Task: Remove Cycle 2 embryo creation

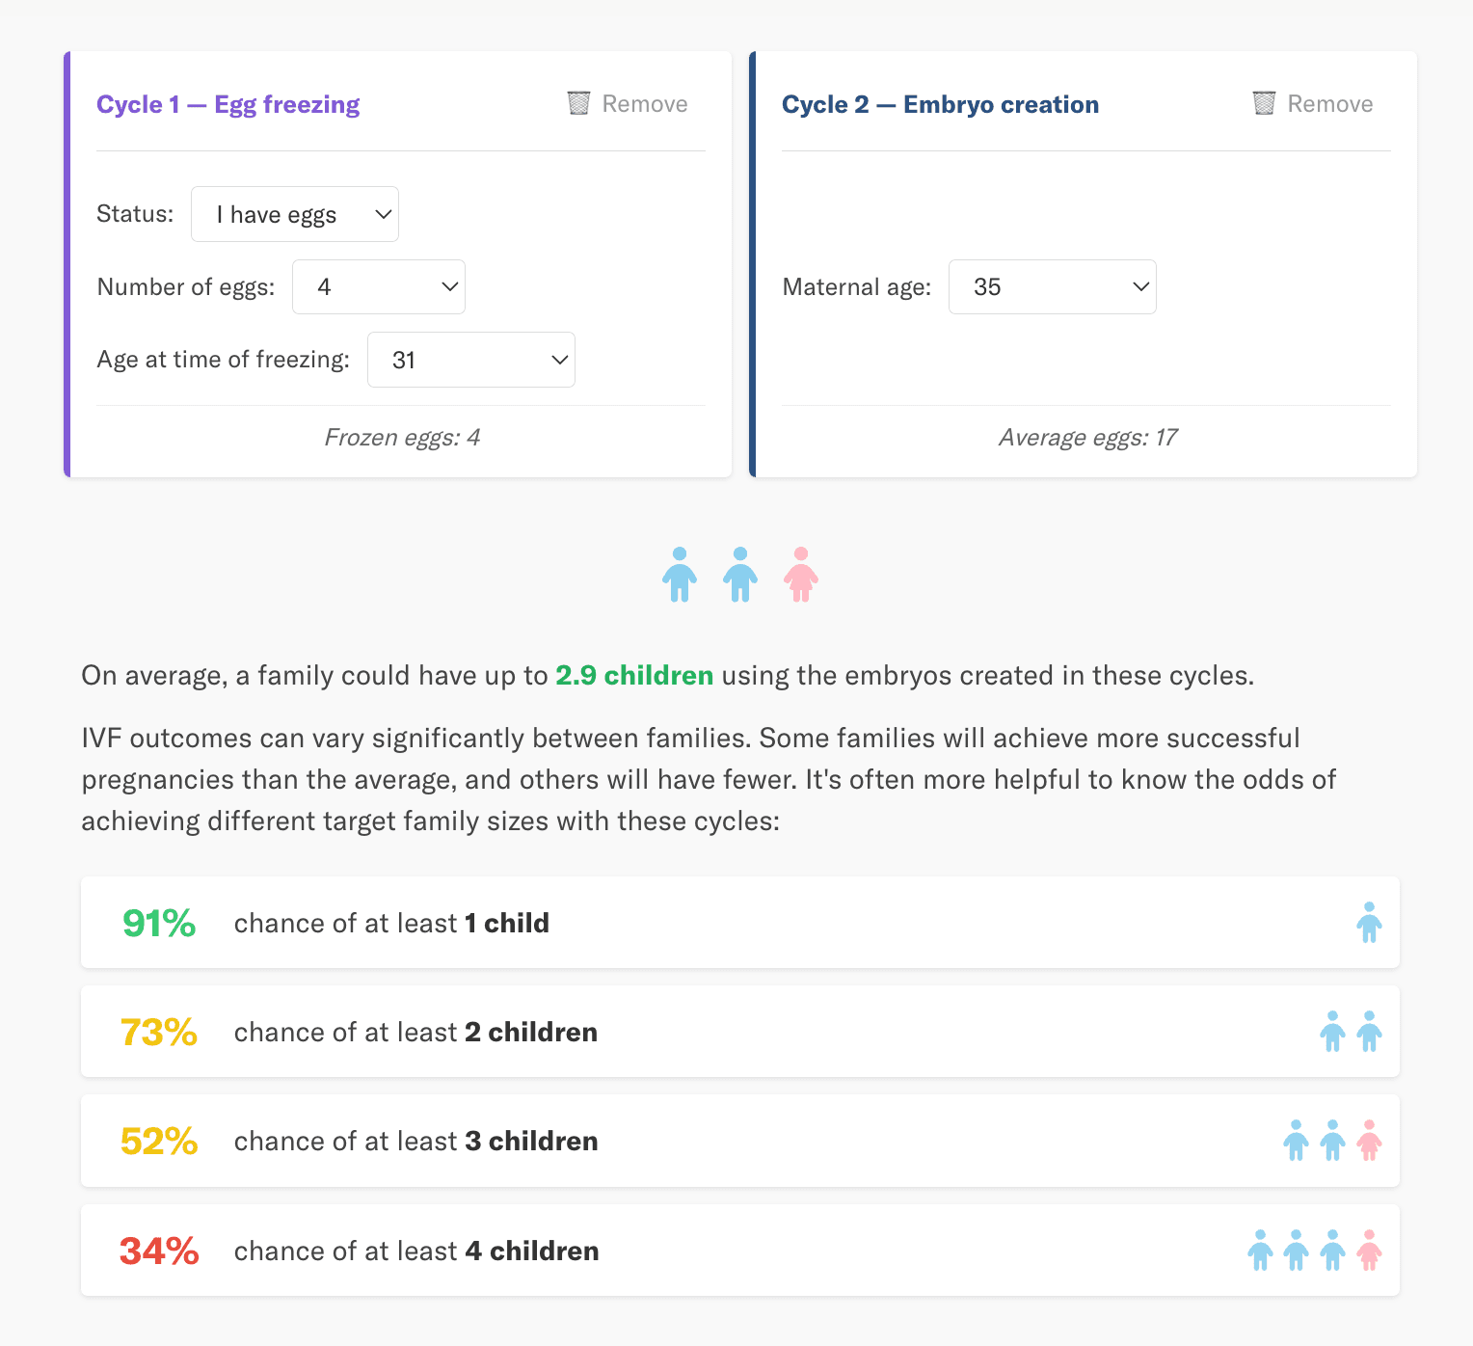Action: pos(1313,103)
